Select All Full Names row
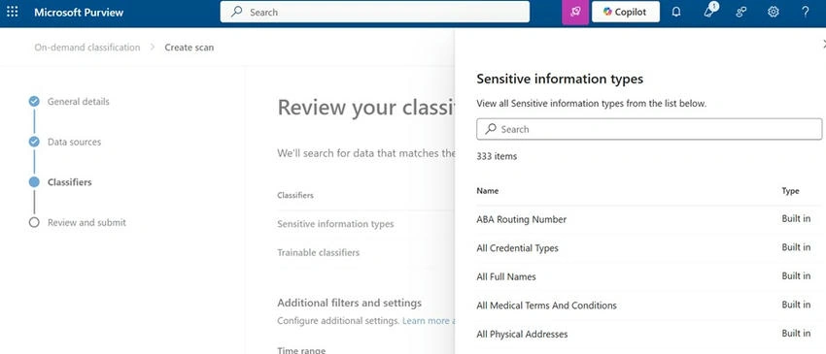 pyautogui.click(x=649, y=276)
